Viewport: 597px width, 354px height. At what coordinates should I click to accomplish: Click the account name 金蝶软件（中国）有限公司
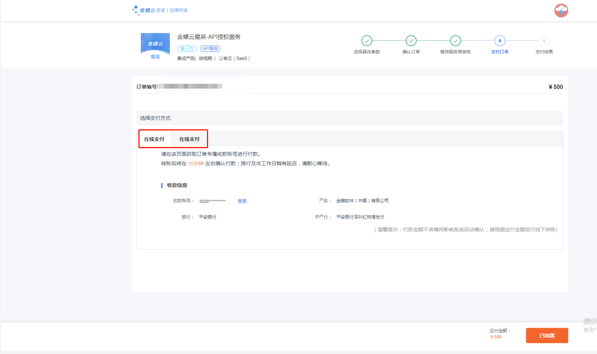(363, 201)
